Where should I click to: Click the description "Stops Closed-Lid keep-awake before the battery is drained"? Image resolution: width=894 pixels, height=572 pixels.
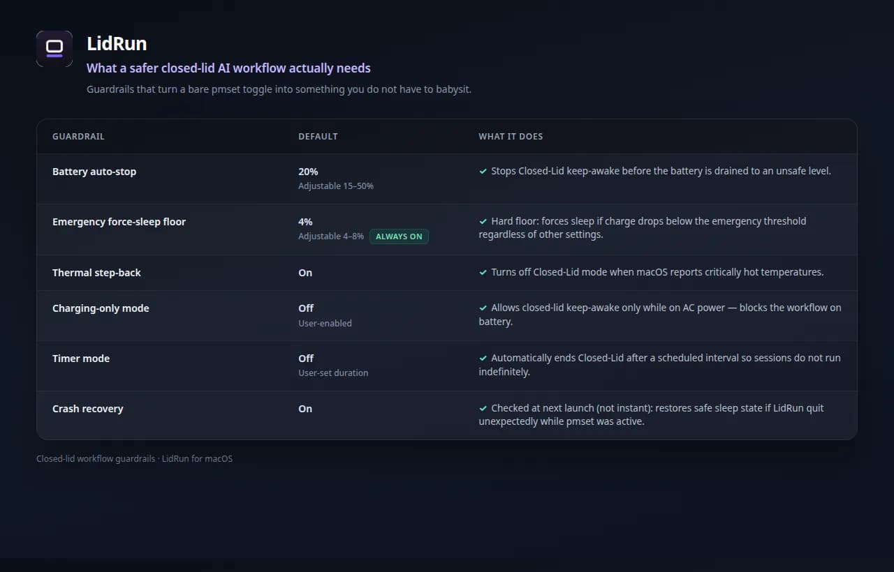(661, 171)
